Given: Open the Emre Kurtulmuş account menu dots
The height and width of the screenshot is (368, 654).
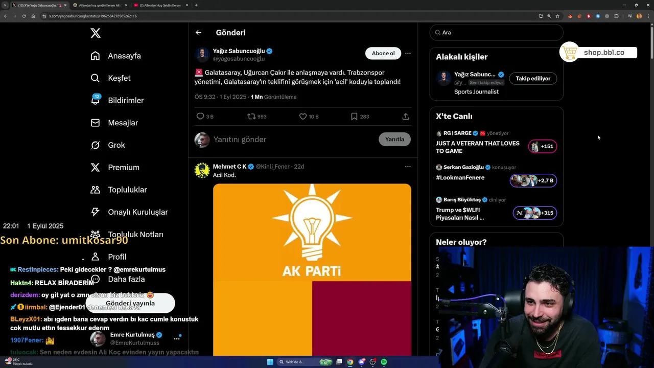Looking at the screenshot, I should [177, 338].
